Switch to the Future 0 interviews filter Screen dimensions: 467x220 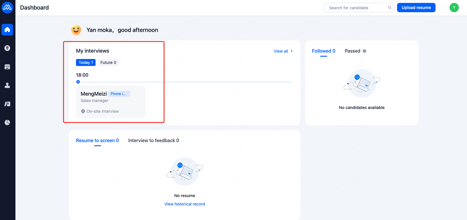pos(108,62)
